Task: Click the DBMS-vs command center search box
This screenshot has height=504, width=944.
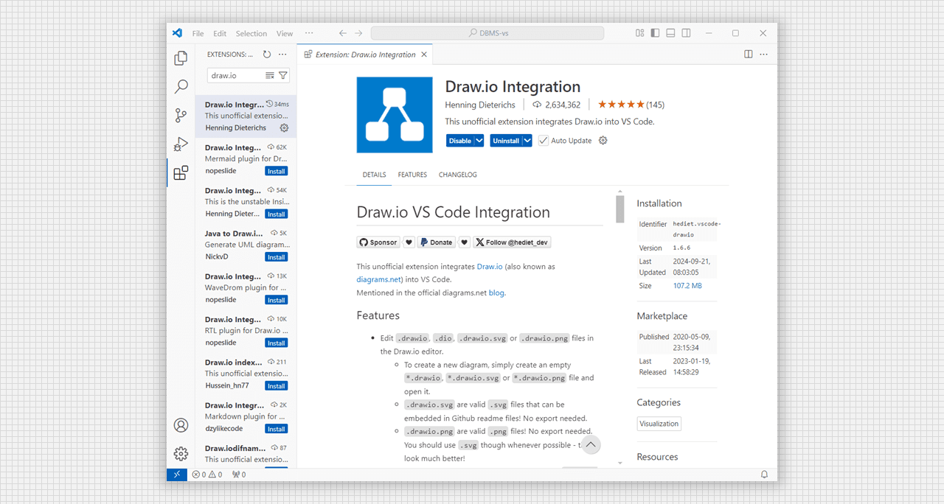Action: coord(487,33)
